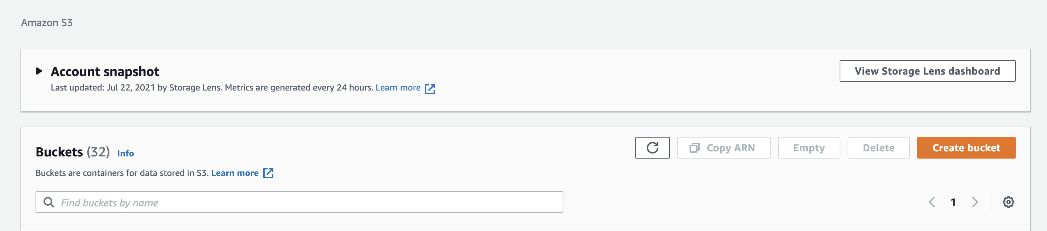
Task: Click the Delete bucket button
Action: 878,148
